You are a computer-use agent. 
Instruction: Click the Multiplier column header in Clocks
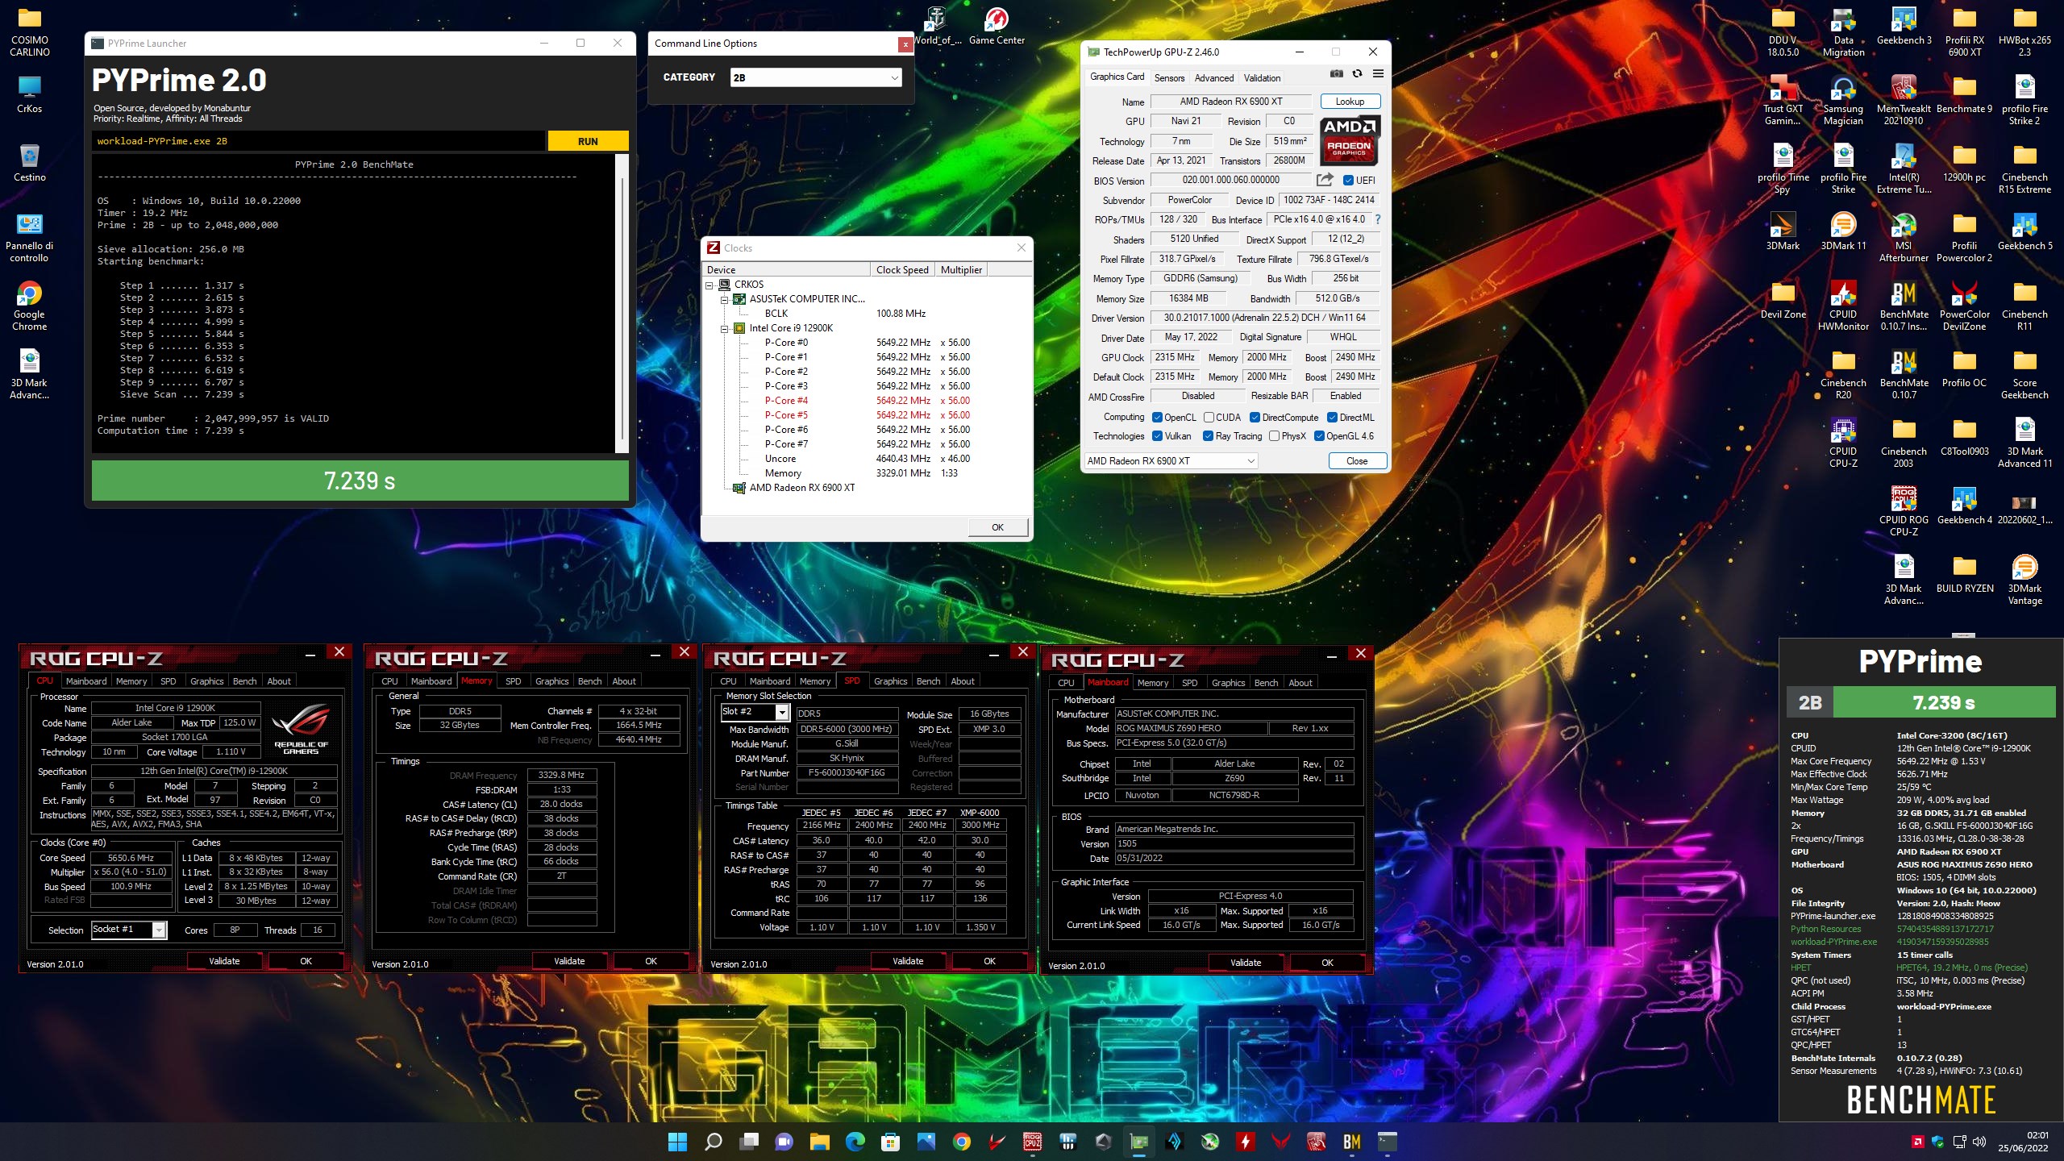tap(961, 269)
